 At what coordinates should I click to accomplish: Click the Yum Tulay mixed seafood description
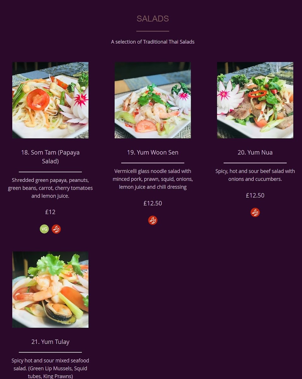pos(50,368)
